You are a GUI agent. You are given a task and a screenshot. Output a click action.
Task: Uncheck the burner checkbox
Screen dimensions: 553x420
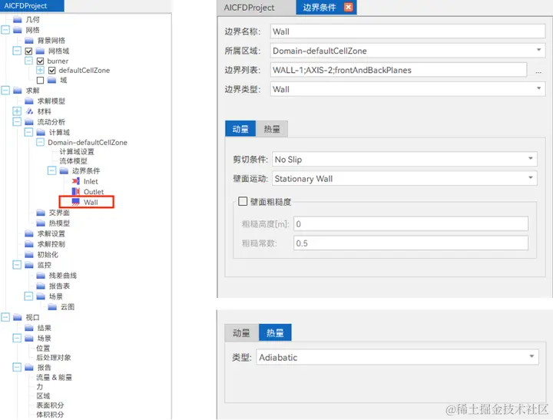pyautogui.click(x=40, y=61)
